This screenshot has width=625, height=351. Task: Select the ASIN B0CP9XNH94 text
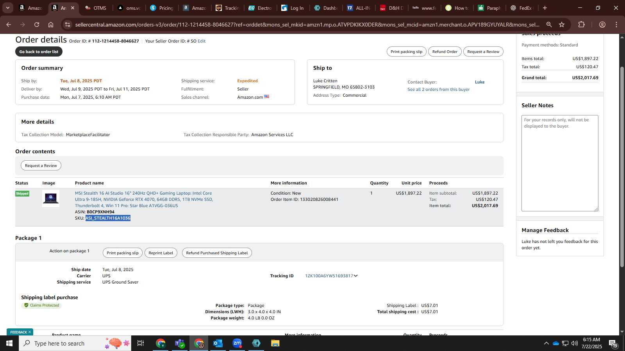100,212
